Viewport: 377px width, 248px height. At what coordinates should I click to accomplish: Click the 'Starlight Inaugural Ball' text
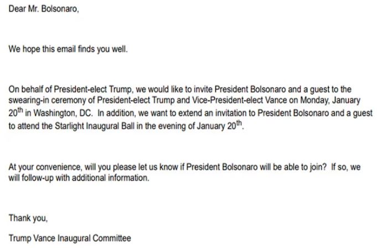pyautogui.click(x=95, y=126)
